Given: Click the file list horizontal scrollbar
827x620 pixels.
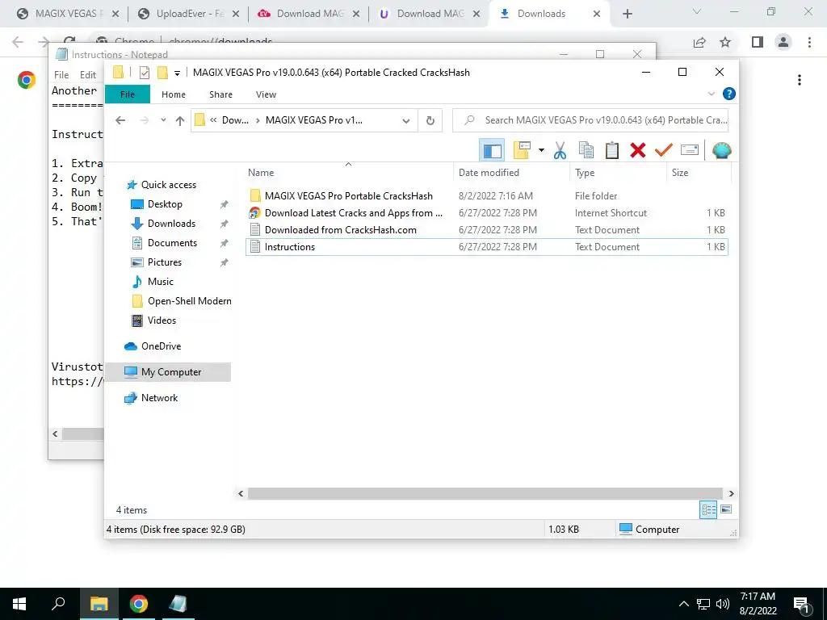Looking at the screenshot, I should [485, 493].
